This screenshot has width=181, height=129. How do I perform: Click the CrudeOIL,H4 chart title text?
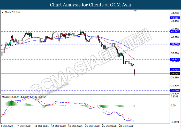(12, 12)
